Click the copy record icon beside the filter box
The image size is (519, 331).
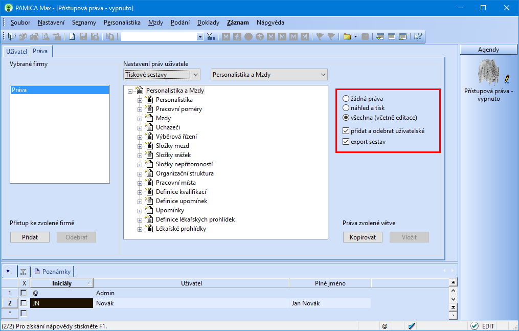[x=110, y=36]
